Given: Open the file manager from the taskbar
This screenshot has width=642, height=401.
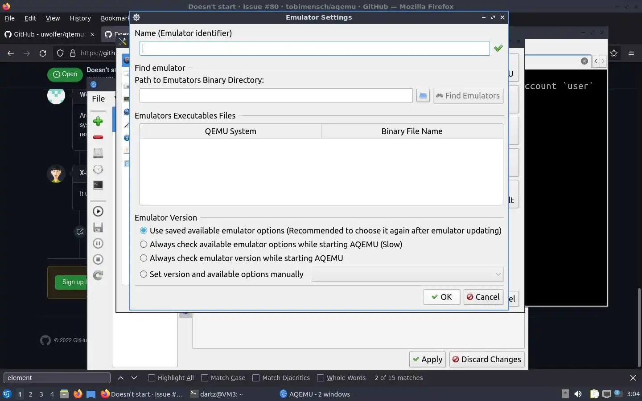Looking at the screenshot, I should click(64, 394).
